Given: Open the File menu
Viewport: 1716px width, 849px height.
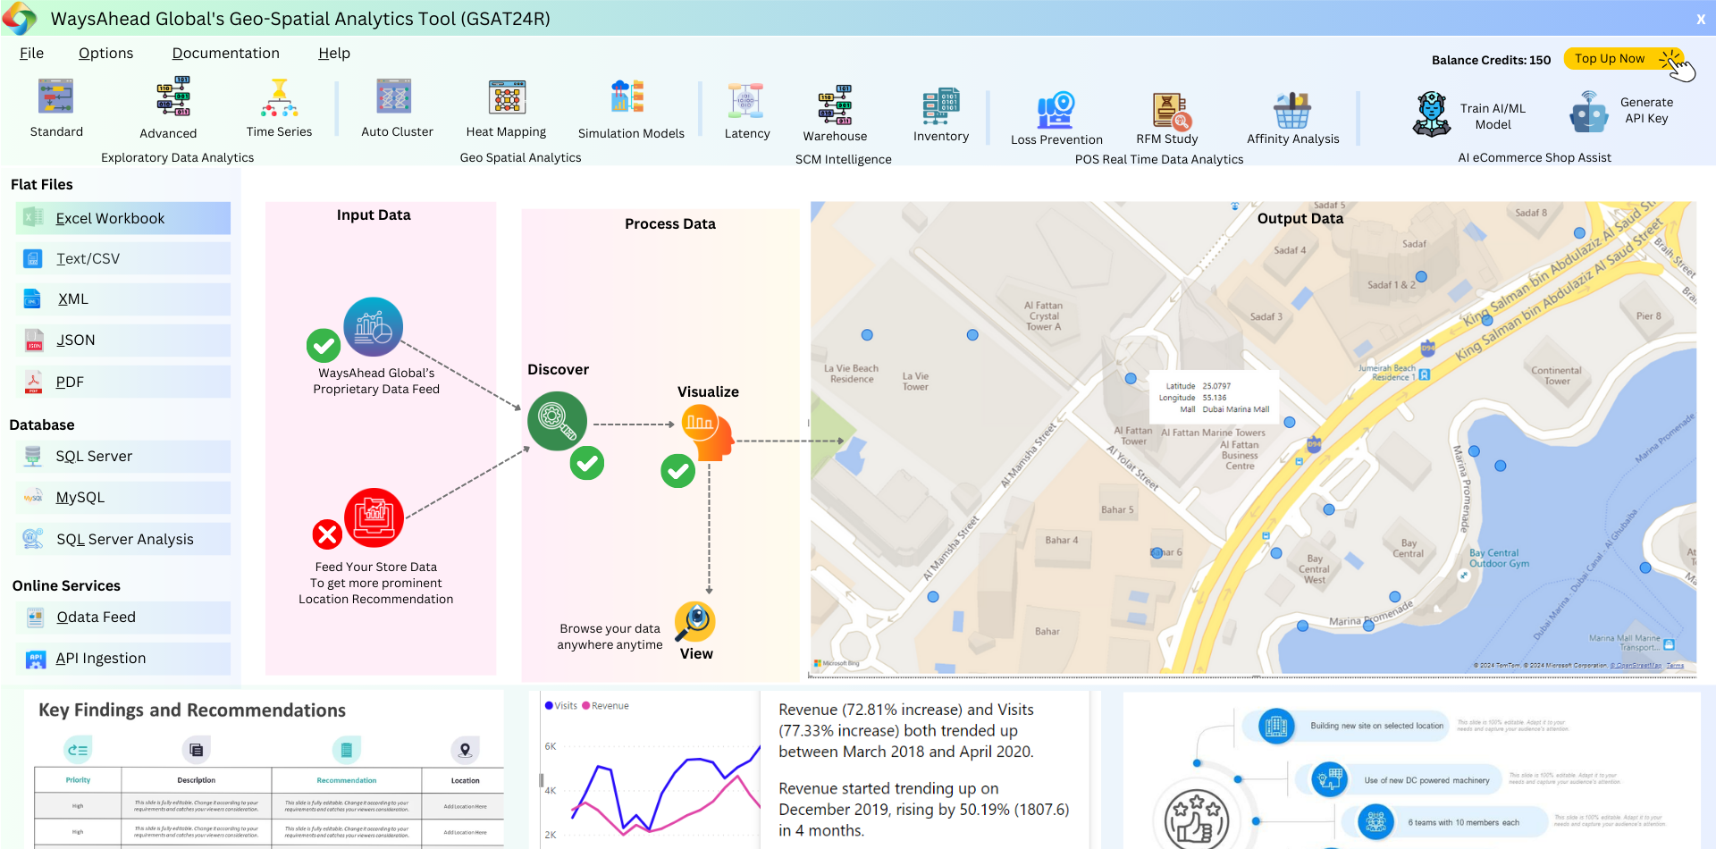Looking at the screenshot, I should click(x=31, y=54).
